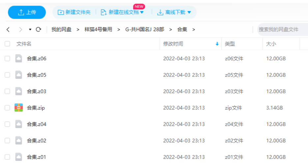308x167 pixels.
Task: Sort files by the 大小 column
Action: tap(271, 44)
